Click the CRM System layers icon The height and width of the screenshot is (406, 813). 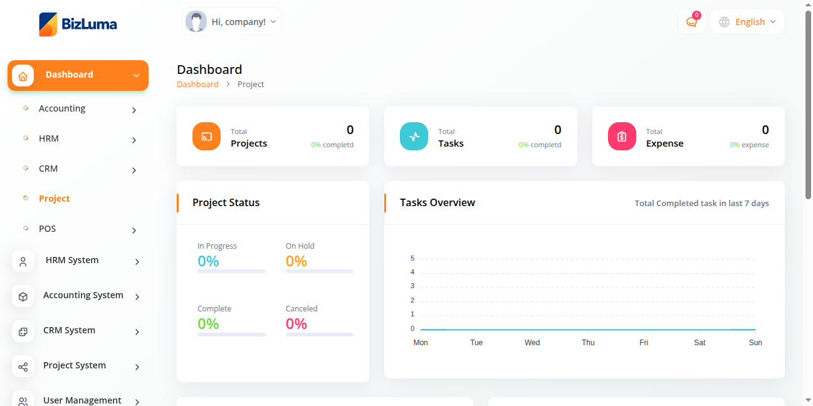[x=23, y=331]
